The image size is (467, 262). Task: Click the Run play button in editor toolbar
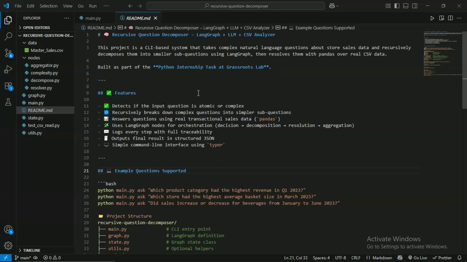432,18
